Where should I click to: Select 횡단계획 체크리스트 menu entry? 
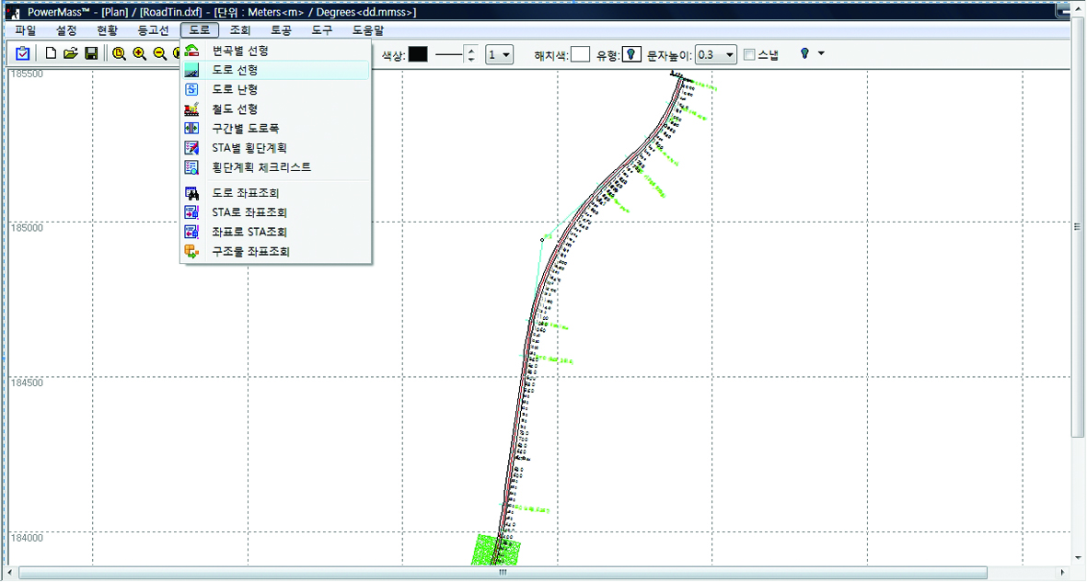[260, 167]
